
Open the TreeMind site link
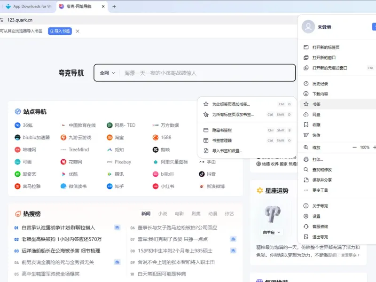pos(78,149)
